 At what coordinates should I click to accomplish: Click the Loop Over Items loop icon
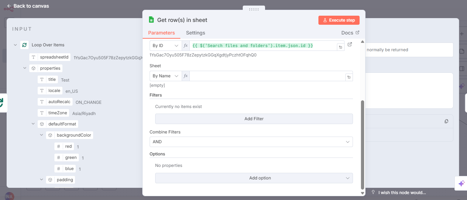tap(24, 45)
